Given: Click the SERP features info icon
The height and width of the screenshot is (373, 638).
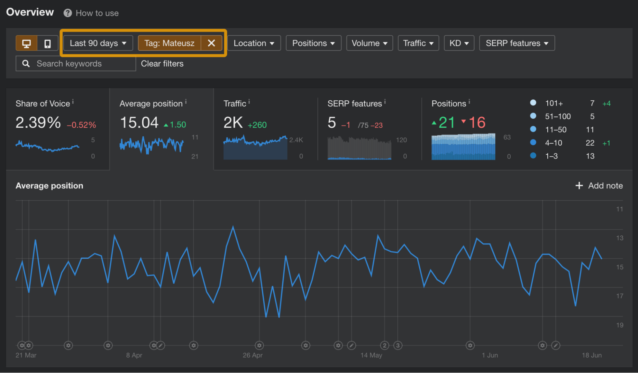Looking at the screenshot, I should [385, 101].
